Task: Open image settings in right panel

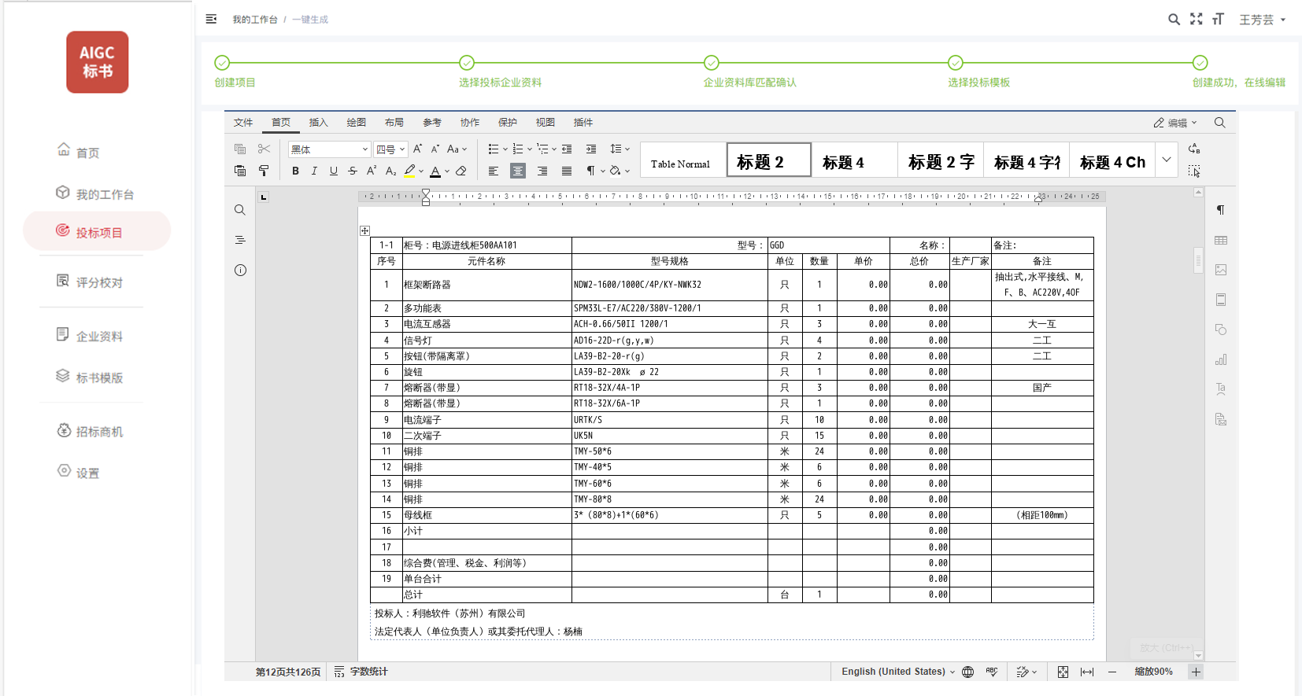Action: click(x=1221, y=270)
